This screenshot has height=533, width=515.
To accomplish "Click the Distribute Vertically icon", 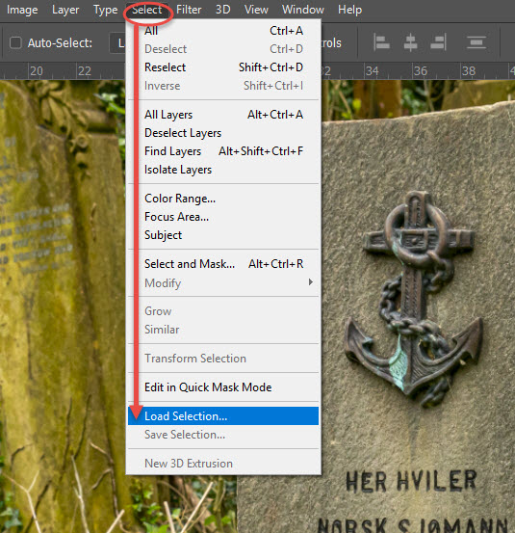I will [x=476, y=42].
